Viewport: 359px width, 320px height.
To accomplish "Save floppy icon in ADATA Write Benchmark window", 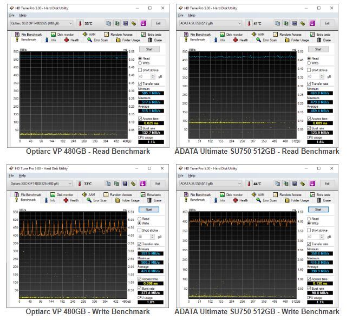I will click(295, 184).
